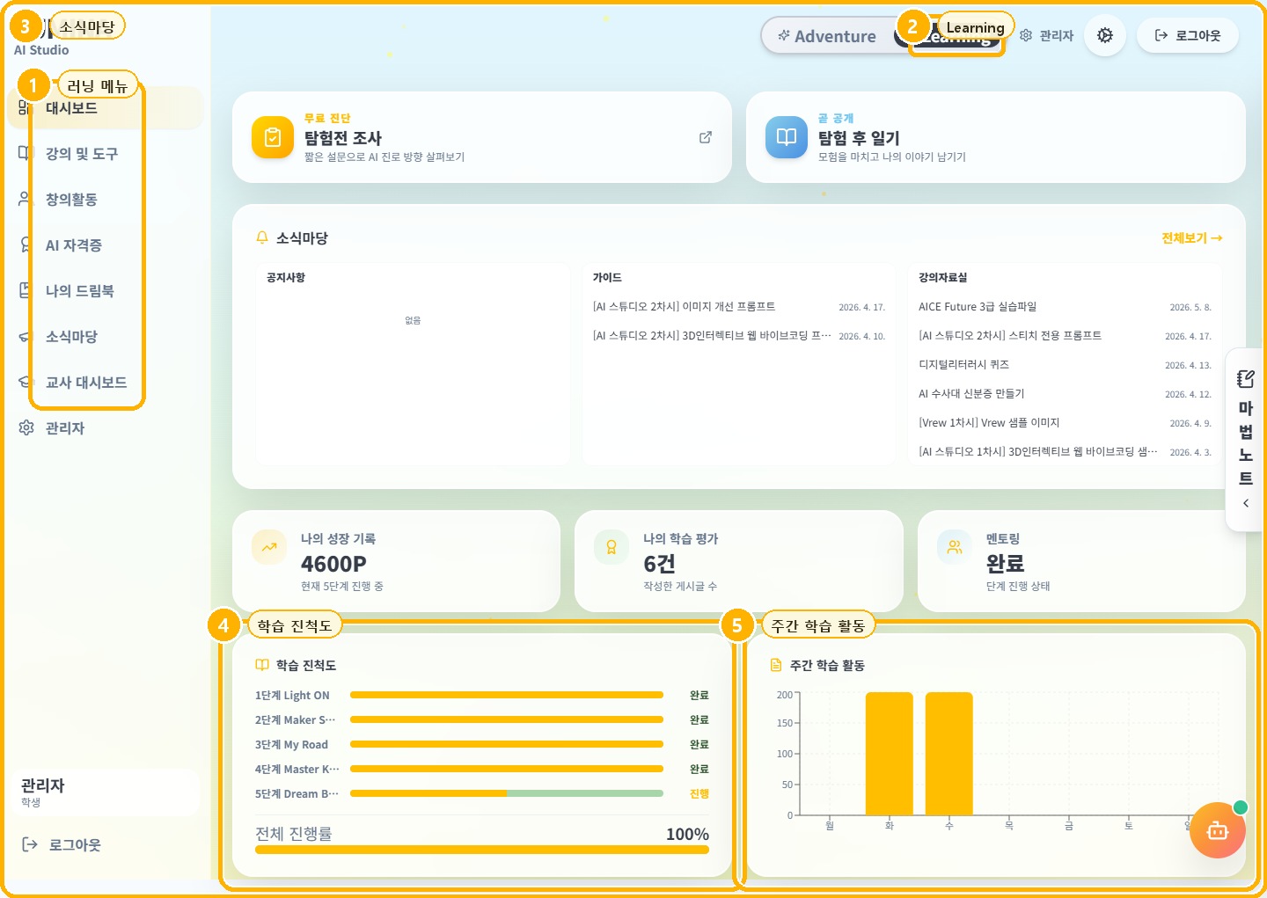Click the book icon beside 학습 진척도 heading

click(262, 665)
